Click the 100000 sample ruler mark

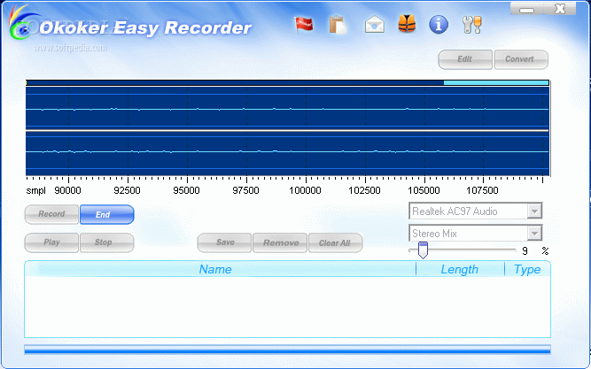(x=306, y=190)
